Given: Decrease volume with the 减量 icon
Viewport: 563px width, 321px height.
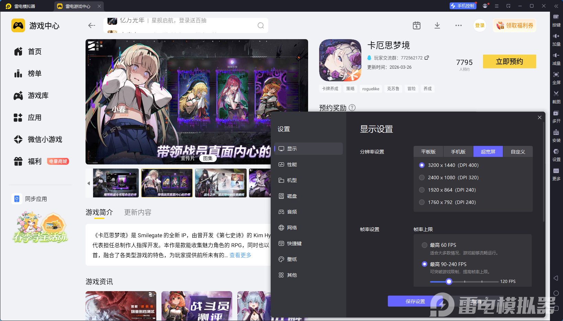Looking at the screenshot, I should (556, 55).
